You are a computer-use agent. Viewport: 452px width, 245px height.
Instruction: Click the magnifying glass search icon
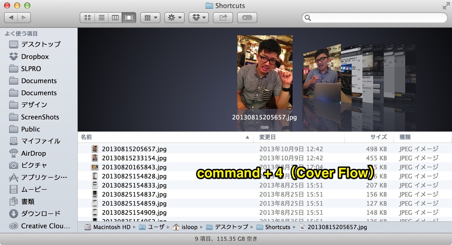pos(308,18)
